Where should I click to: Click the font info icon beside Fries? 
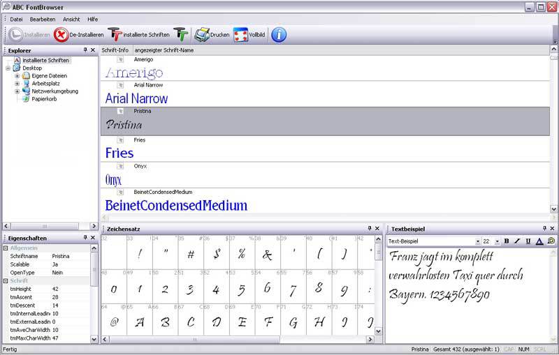tap(120, 140)
